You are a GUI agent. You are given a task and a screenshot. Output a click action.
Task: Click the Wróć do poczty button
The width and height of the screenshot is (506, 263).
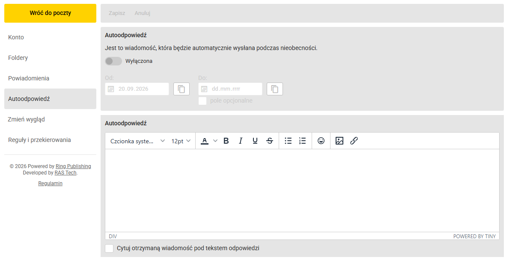tap(51, 13)
